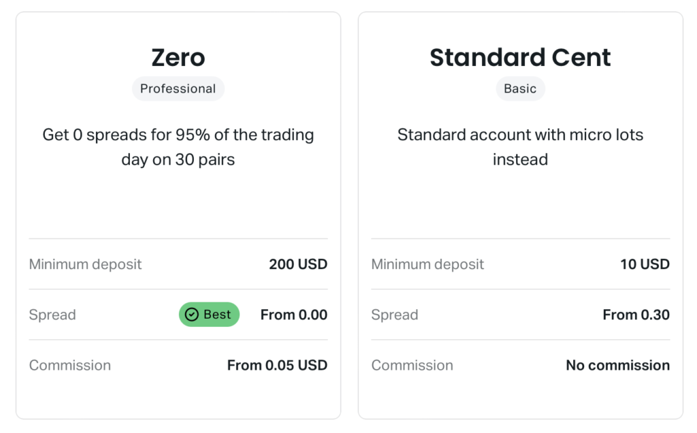Click Zero card description about 0 spreads
This screenshot has height=433, width=697.
[x=178, y=147]
